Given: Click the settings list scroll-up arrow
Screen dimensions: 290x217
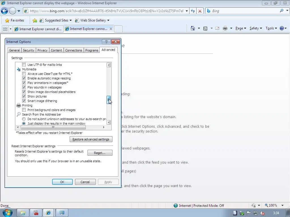Looking at the screenshot, I should (109, 65).
